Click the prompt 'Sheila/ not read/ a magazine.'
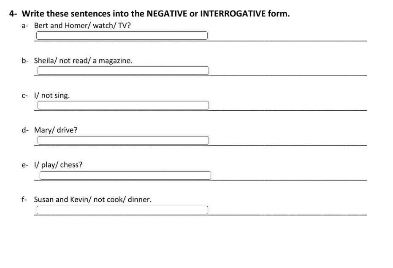 point(83,60)
